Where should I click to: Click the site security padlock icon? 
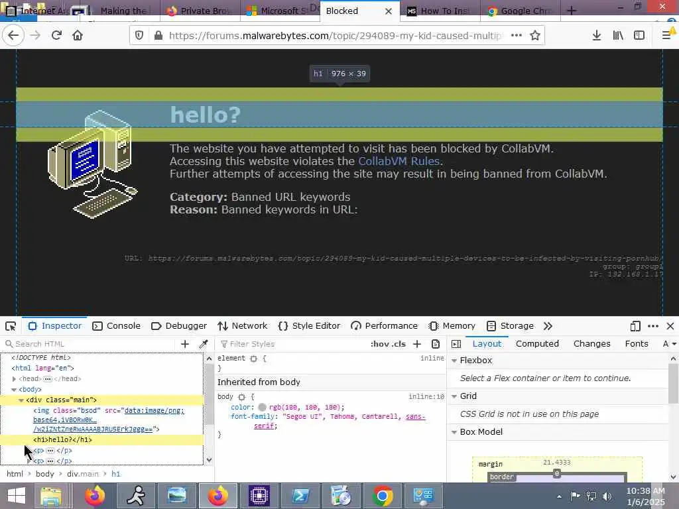158,36
